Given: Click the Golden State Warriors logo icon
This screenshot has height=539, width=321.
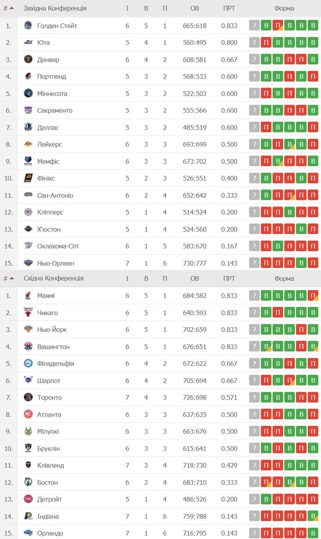Looking at the screenshot, I should click(28, 25).
